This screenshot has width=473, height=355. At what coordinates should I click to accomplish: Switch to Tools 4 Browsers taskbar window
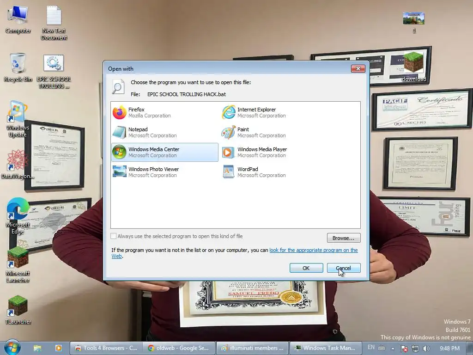pos(106,348)
